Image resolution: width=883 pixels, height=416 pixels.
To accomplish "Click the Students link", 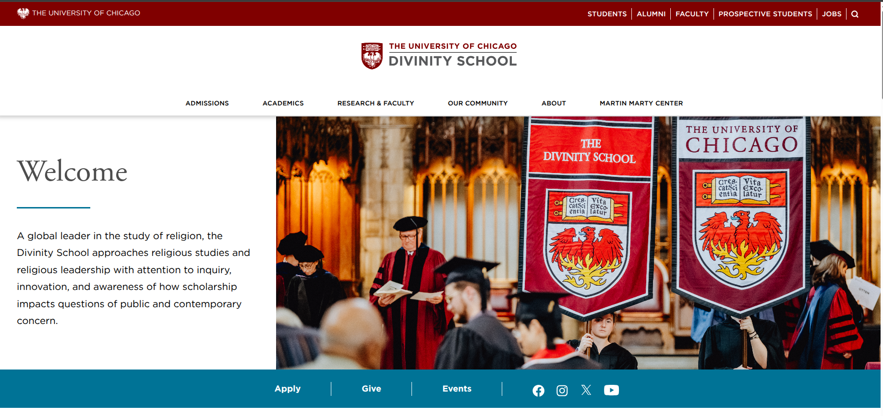I will coord(607,14).
